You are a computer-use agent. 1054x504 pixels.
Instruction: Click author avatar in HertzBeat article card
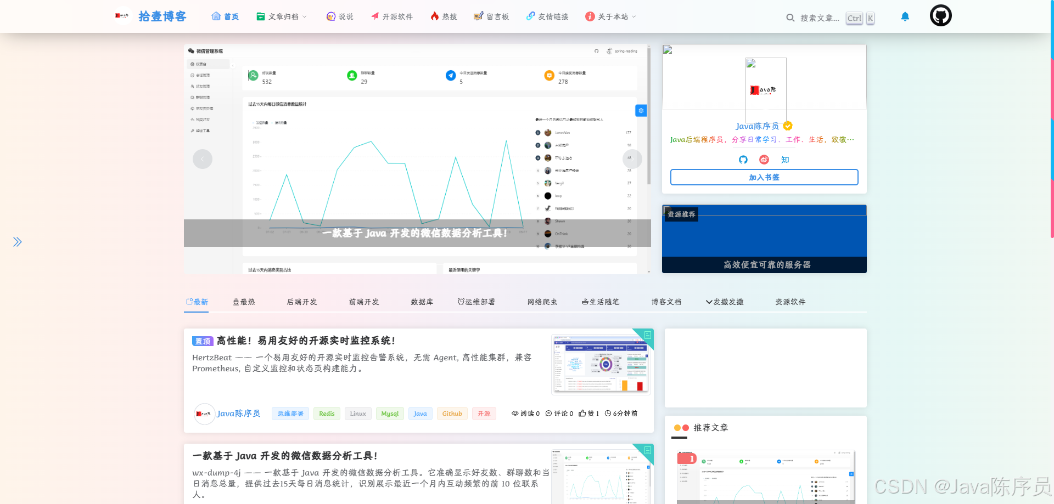click(204, 414)
